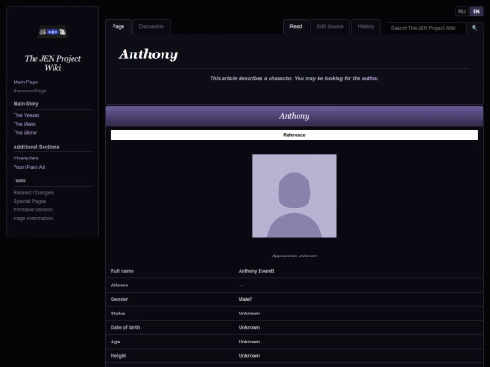Open The Mirror story link

[x=25, y=133]
